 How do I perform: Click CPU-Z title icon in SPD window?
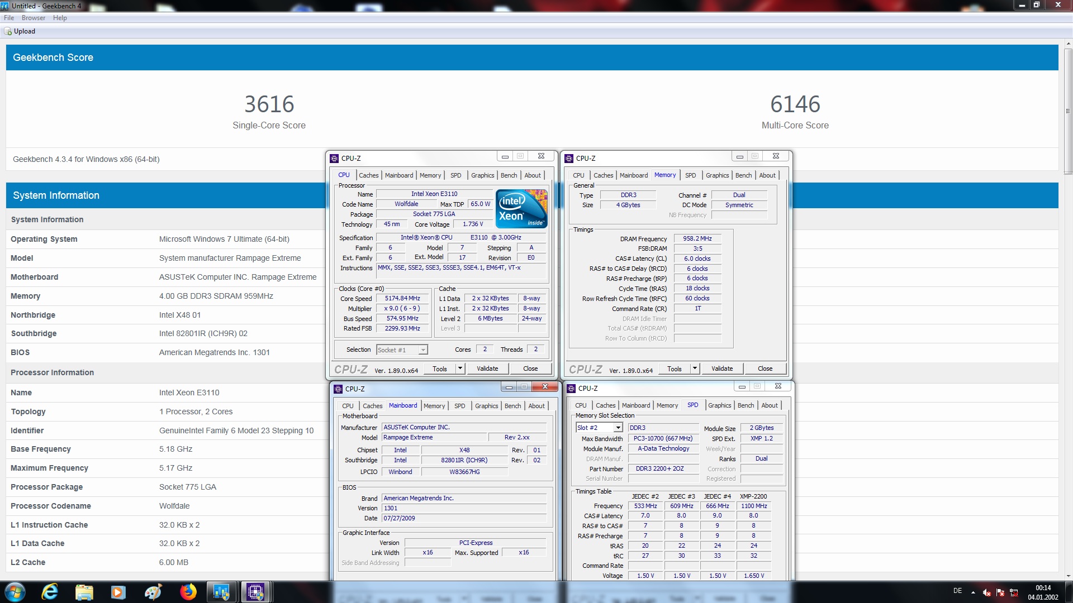[x=571, y=388]
